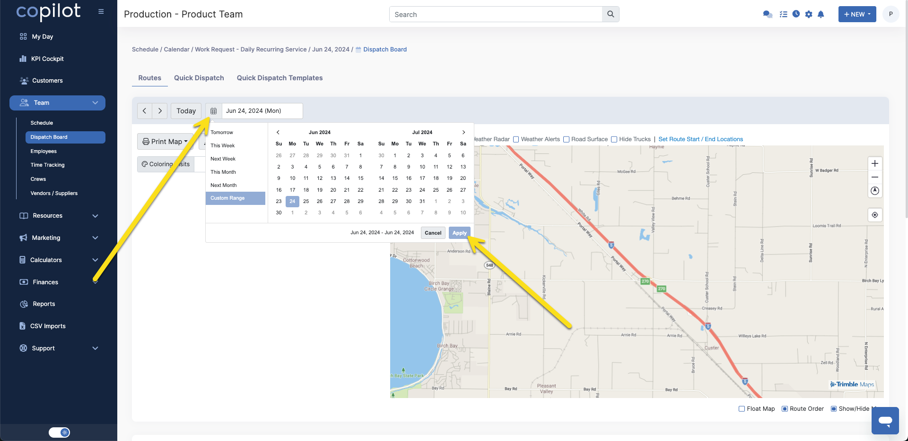Collapse the sidebar with the hamburger icon
The height and width of the screenshot is (441, 908).
[101, 11]
